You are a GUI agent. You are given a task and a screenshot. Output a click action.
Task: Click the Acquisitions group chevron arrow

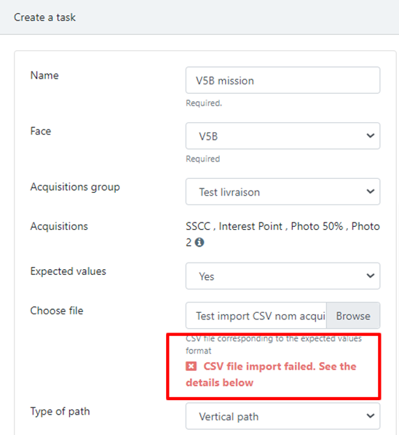click(371, 191)
